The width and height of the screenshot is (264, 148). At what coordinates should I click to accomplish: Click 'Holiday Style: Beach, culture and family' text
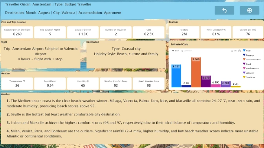tap(126, 54)
